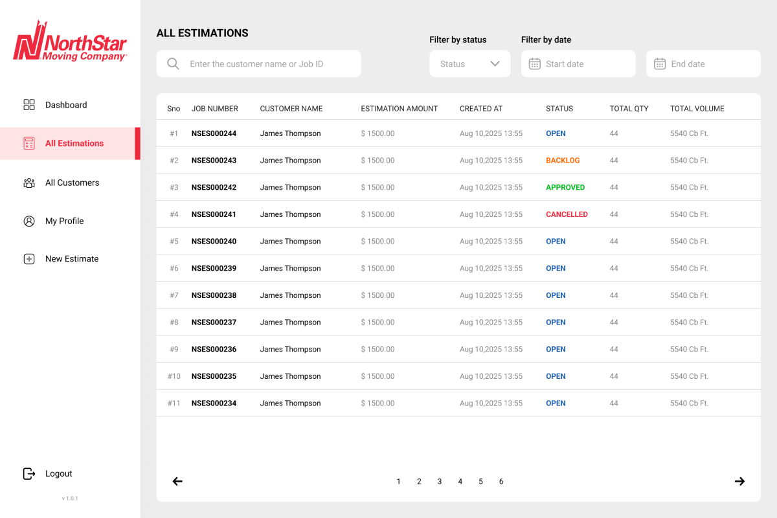Image resolution: width=777 pixels, height=518 pixels.
Task: Click the Dashboard grid icon
Action: [x=29, y=105]
